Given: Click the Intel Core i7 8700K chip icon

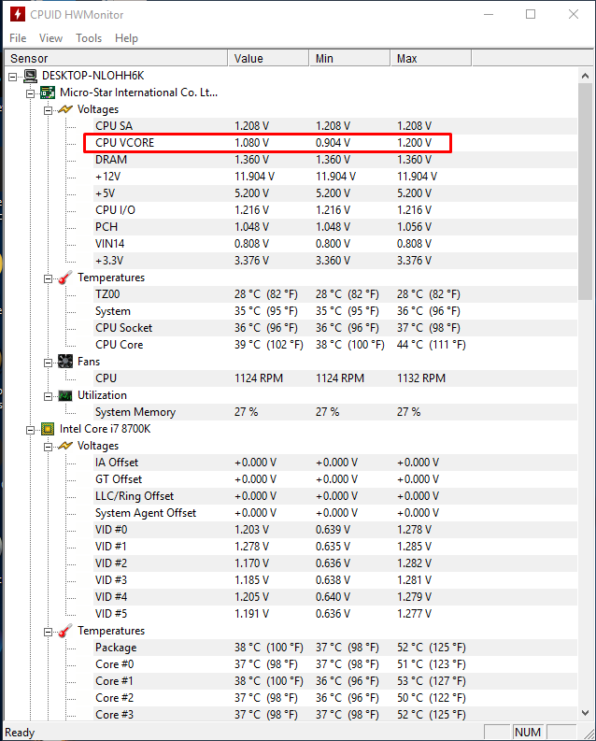Looking at the screenshot, I should 48,429.
